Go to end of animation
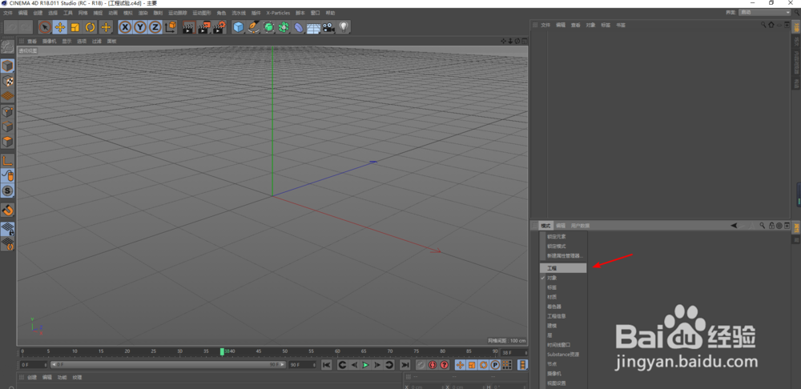 coord(405,365)
